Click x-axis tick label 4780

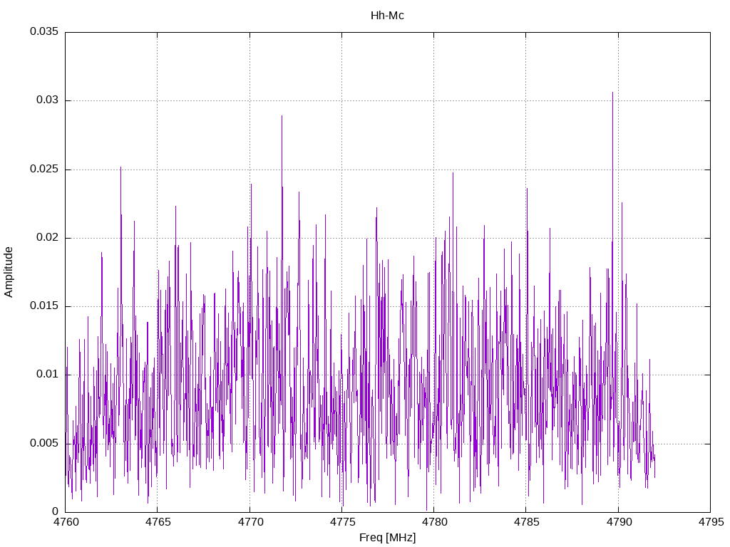434,522
